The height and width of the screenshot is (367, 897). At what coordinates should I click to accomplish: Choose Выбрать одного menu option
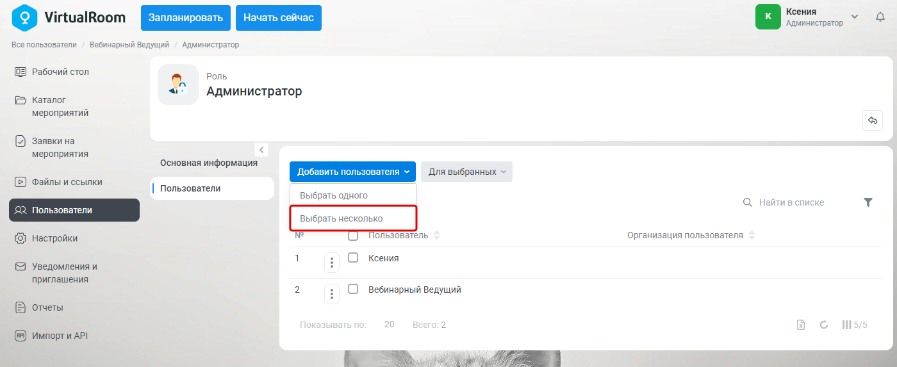click(353, 195)
